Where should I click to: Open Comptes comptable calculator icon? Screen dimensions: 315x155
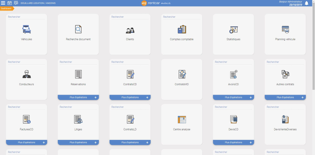pos(182,29)
